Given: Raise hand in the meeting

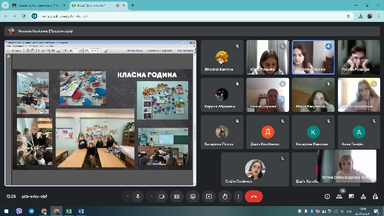Looking at the screenshot, I should (225, 196).
